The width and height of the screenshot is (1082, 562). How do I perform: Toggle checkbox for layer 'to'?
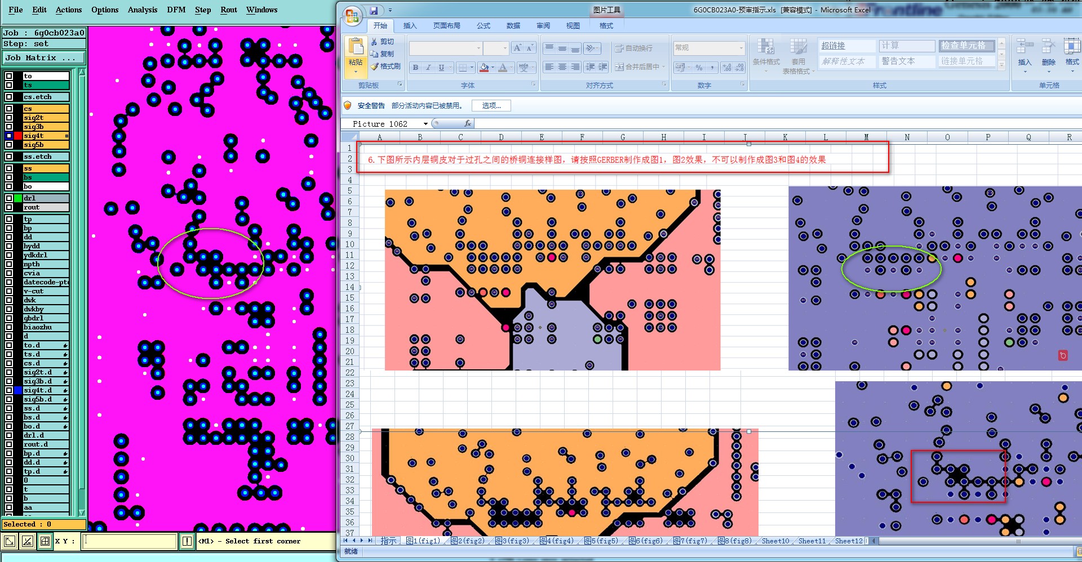[x=9, y=76]
